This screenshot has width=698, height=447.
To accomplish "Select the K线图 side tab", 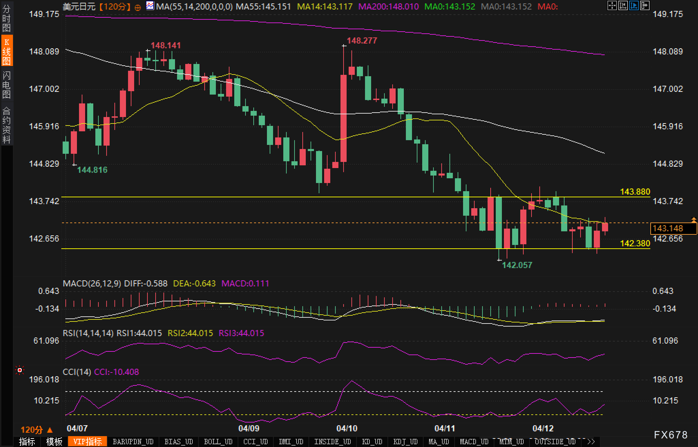I will (x=6, y=51).
